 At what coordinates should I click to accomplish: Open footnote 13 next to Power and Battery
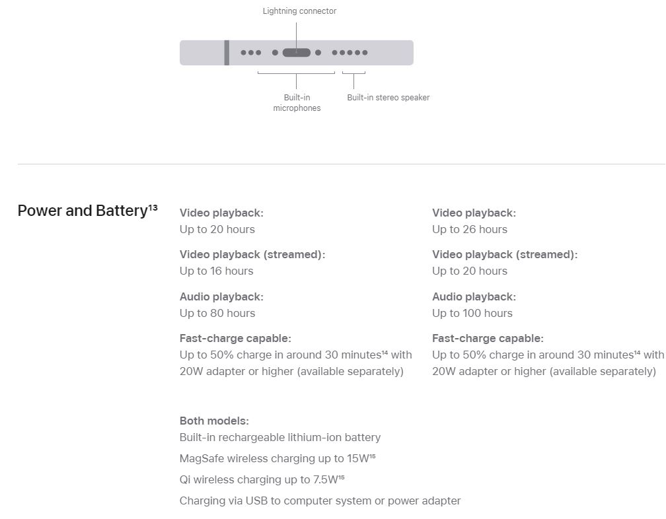click(x=153, y=207)
